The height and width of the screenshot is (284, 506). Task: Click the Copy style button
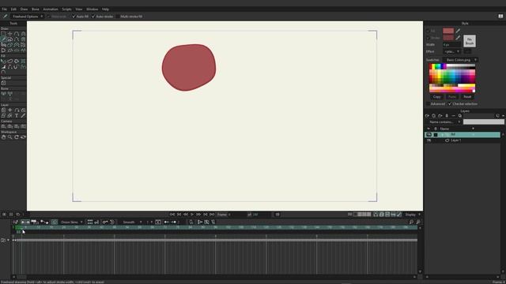tap(436, 96)
